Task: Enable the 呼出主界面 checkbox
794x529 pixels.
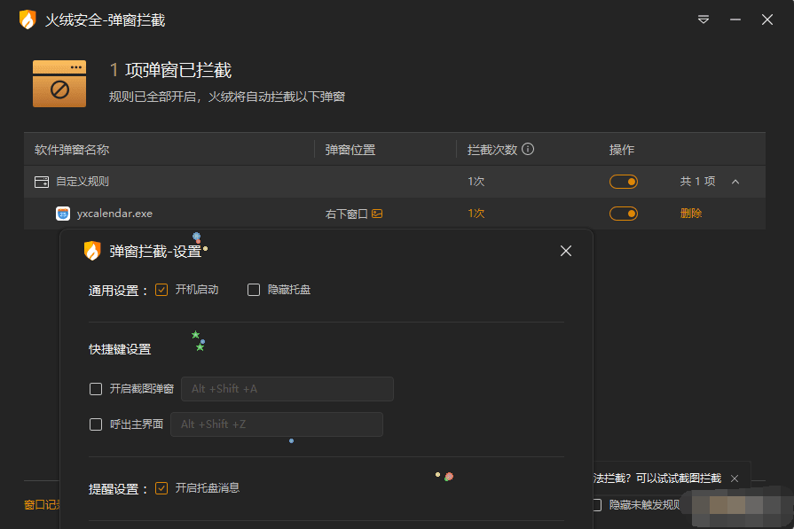Action: click(96, 424)
